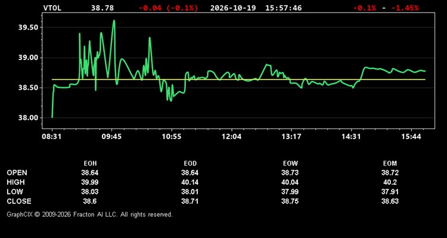The image size is (447, 238).
Task: Select the last price 38.78
Action: point(103,8)
